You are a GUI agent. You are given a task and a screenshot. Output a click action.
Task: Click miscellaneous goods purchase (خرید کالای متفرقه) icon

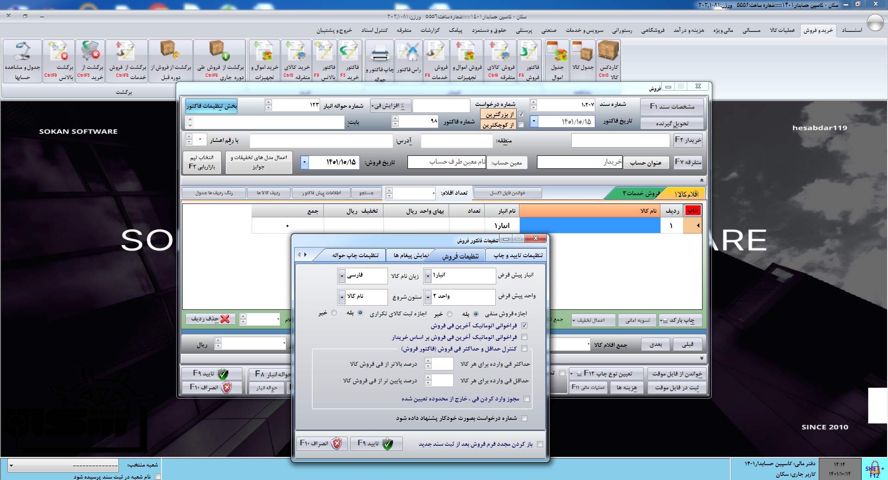(x=296, y=61)
